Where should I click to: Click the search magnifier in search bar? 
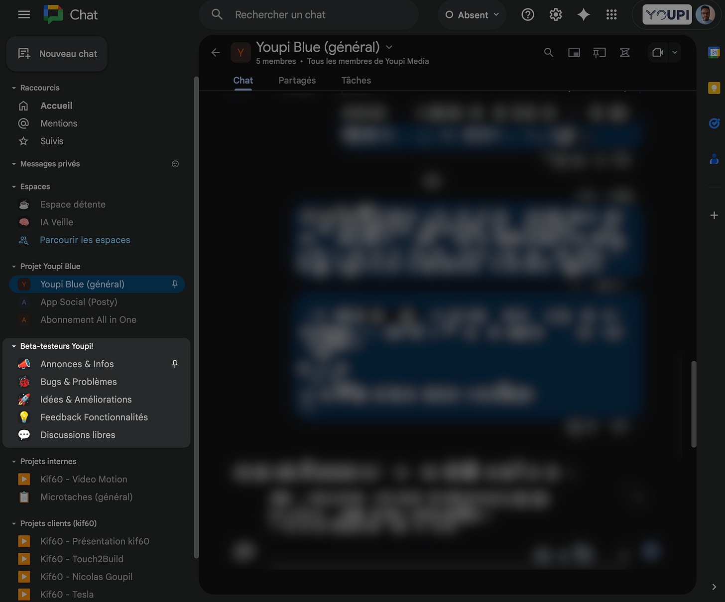coord(217,14)
